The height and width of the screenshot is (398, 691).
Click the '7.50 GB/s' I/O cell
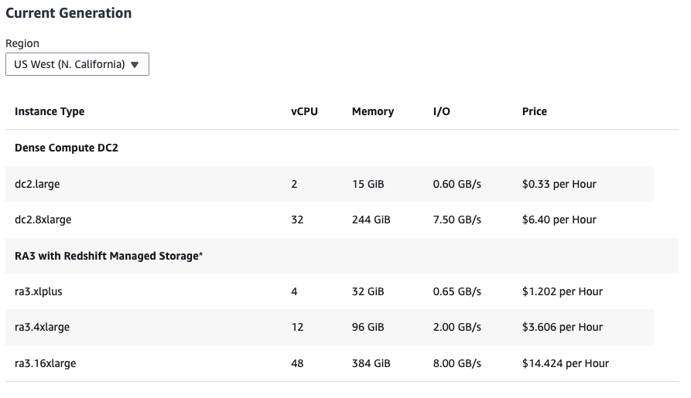click(457, 219)
